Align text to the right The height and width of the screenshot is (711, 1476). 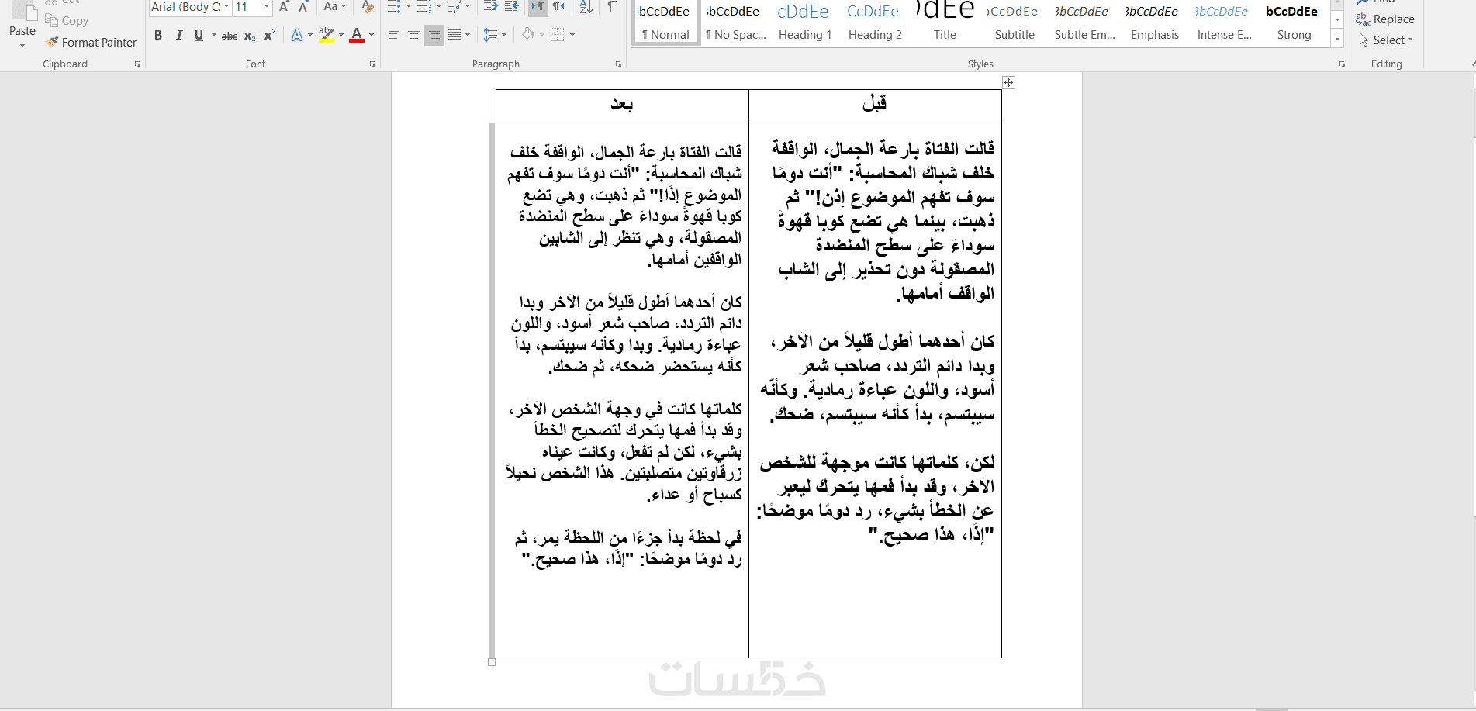tap(434, 35)
